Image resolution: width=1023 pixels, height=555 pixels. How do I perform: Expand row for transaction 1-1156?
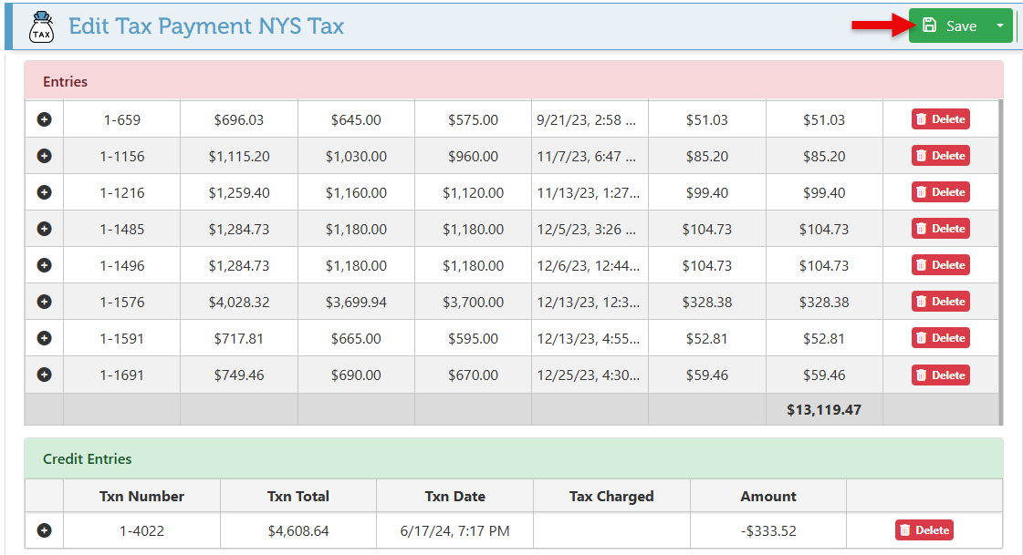click(44, 156)
